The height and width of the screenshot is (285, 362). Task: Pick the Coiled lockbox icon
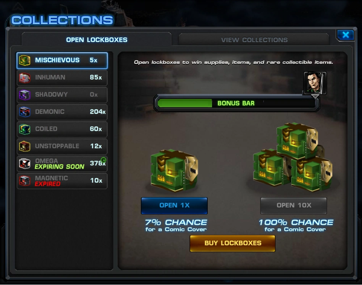click(24, 129)
